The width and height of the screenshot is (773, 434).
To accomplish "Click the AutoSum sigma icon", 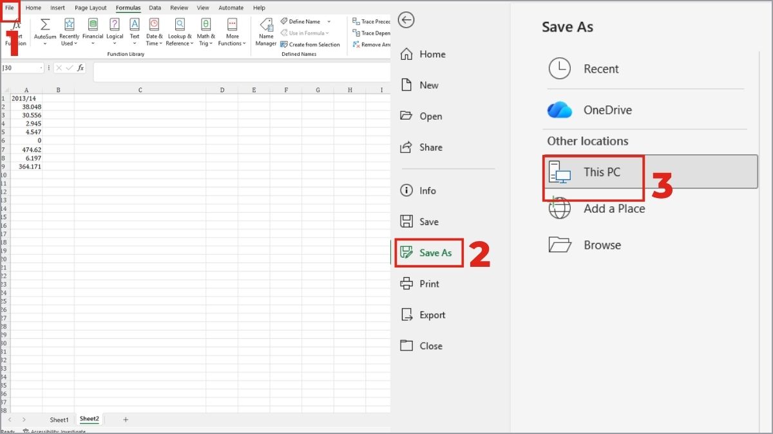I will pos(45,24).
